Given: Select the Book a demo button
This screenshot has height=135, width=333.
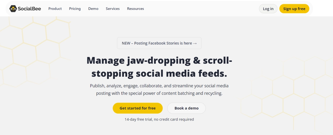Looking at the screenshot, I should point(186,108).
